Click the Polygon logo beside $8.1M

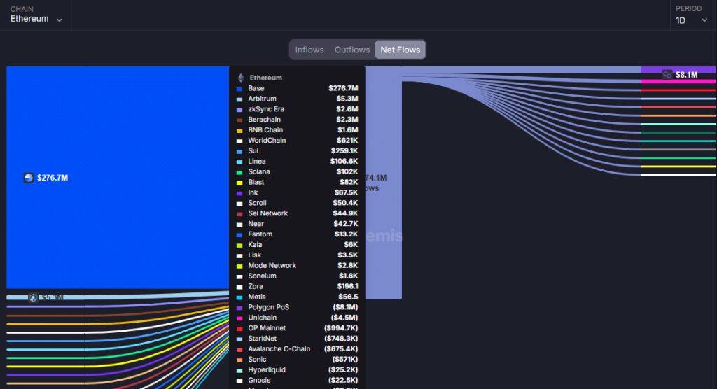[667, 74]
